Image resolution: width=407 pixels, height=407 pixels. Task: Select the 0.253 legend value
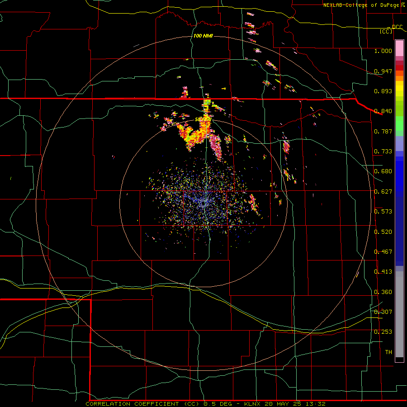pyautogui.click(x=383, y=332)
